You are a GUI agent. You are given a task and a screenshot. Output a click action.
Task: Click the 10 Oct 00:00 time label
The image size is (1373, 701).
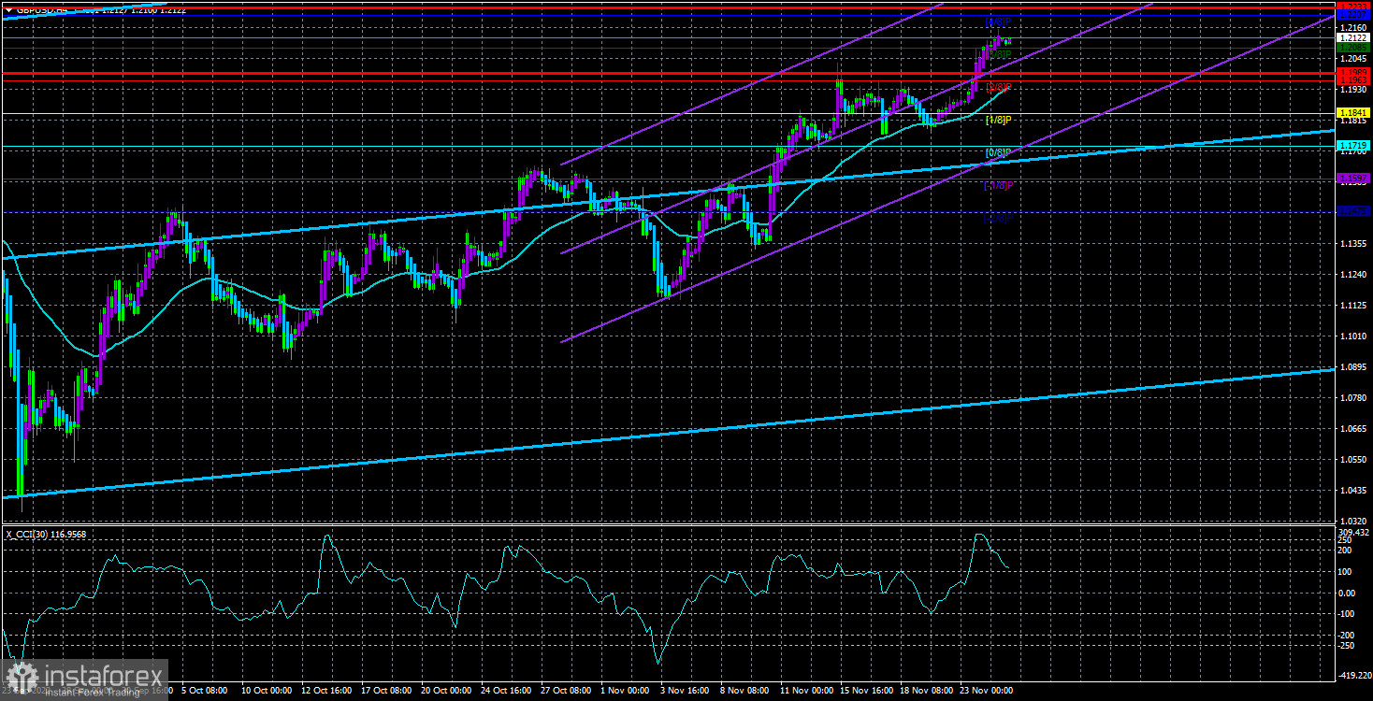pos(267,692)
